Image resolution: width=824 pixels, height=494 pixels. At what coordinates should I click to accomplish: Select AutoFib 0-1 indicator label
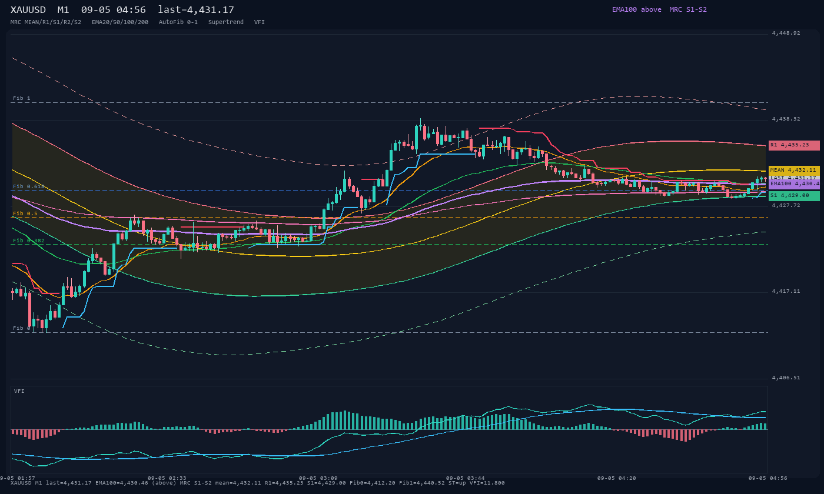click(x=178, y=22)
